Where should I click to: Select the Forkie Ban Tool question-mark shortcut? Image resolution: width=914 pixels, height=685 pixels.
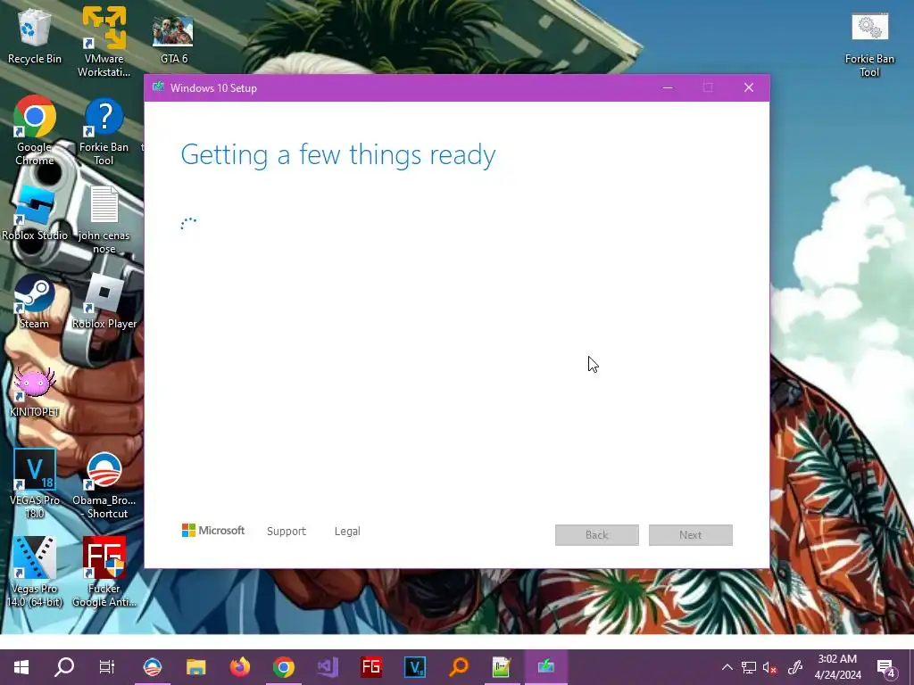104,131
